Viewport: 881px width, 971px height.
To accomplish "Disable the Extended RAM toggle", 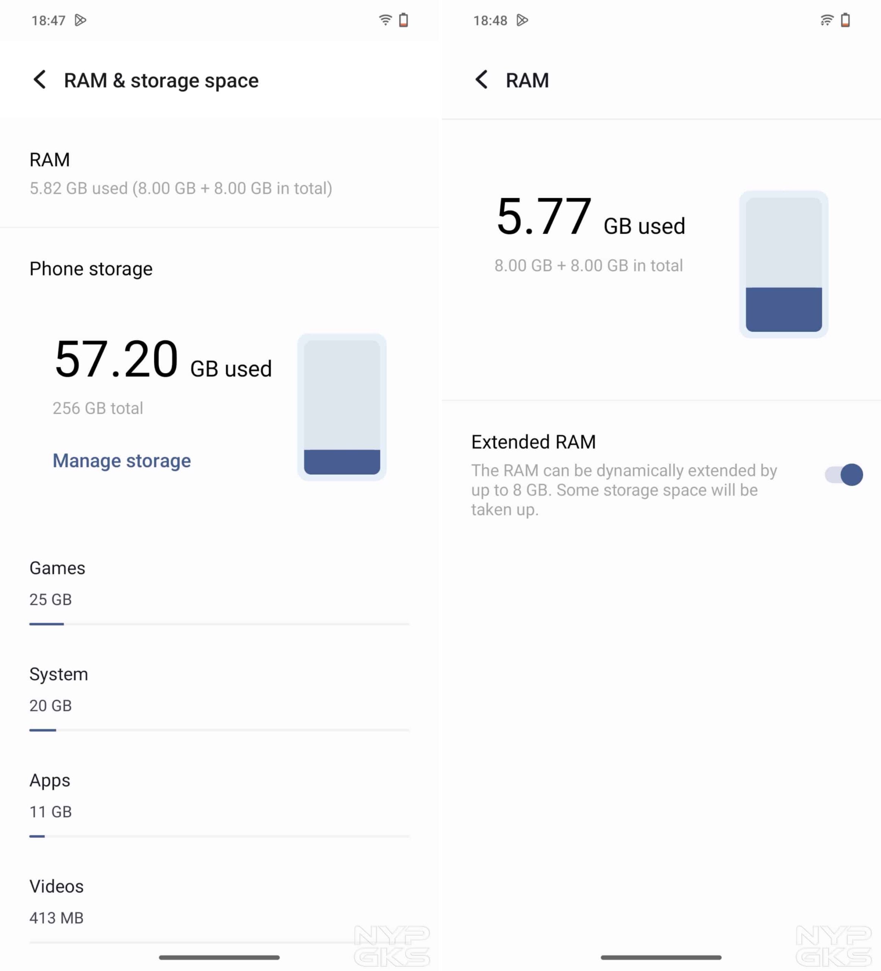I will (x=843, y=475).
